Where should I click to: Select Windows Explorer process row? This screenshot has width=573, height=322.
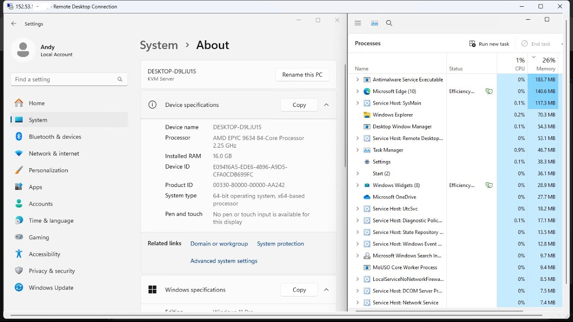pos(455,114)
